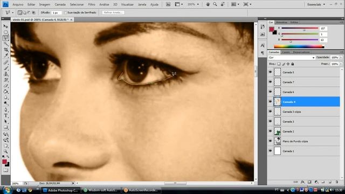Select the Blur tool
345x194 pixels.
pos(6,98)
